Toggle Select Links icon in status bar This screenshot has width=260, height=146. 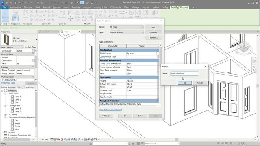[x=219, y=143]
